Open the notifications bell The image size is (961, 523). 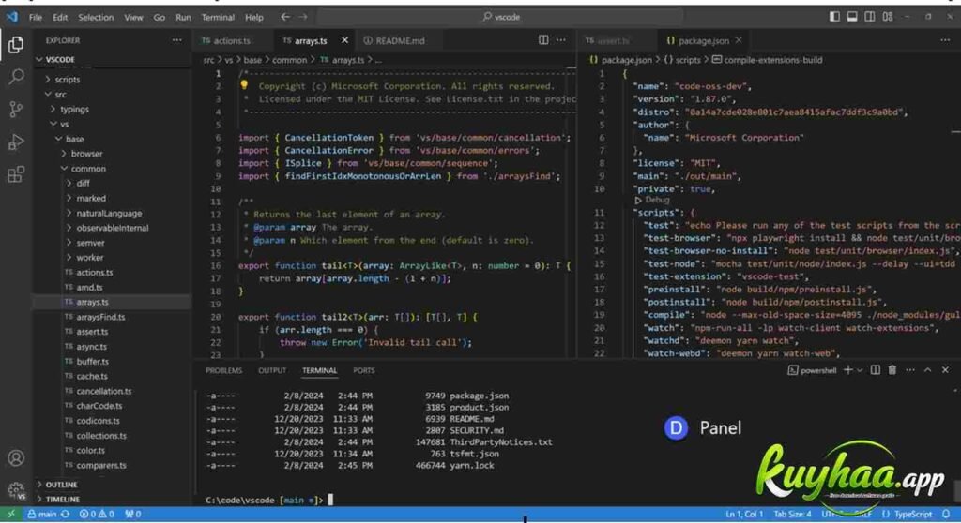coord(946,514)
